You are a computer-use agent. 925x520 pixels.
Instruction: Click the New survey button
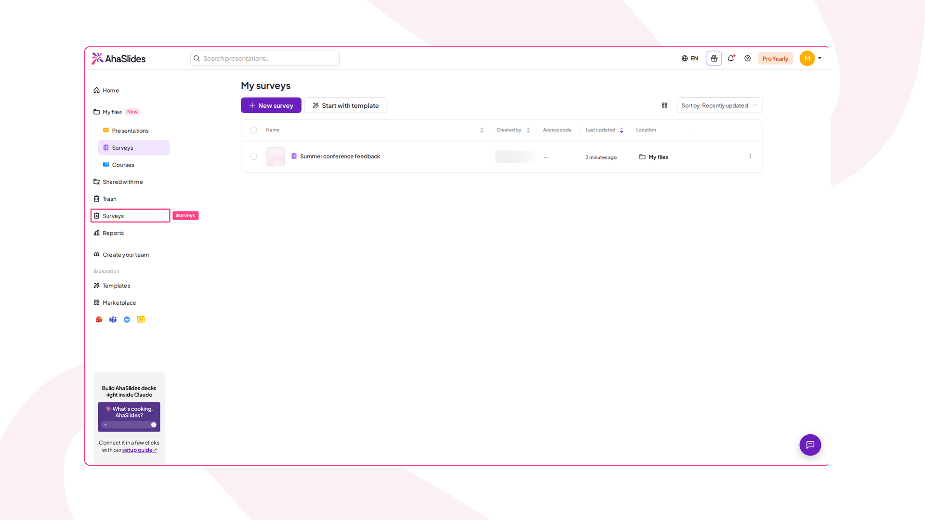(271, 105)
